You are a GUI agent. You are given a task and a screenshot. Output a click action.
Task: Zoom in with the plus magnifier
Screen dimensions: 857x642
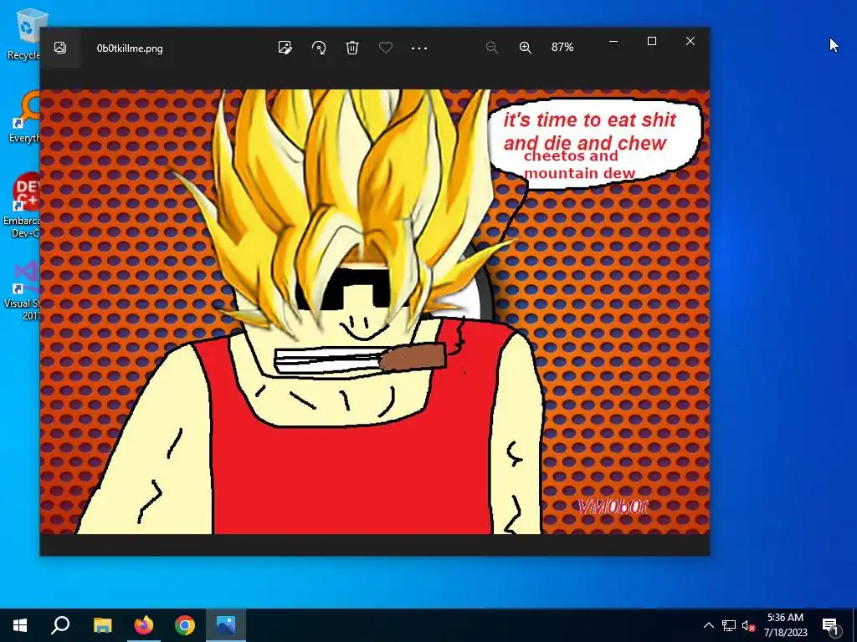526,48
